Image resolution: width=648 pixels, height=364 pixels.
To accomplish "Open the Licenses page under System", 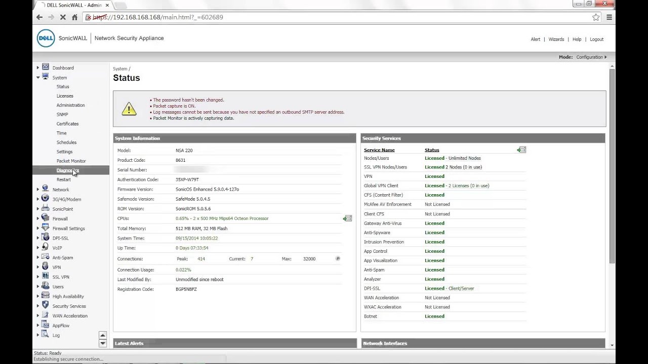I will pyautogui.click(x=65, y=96).
